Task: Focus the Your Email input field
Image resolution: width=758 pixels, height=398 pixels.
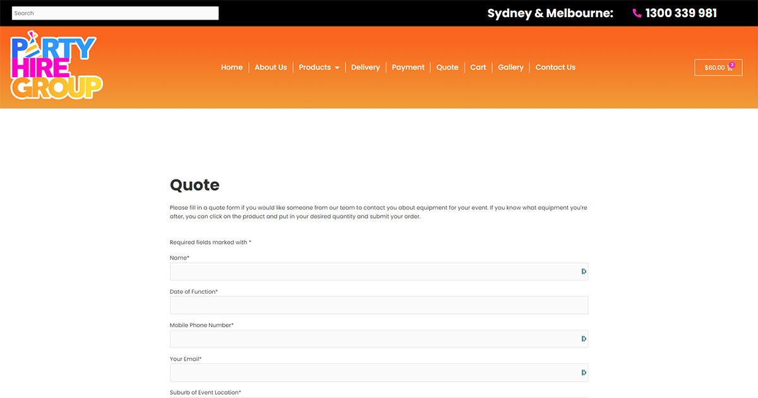Action: tap(373, 372)
